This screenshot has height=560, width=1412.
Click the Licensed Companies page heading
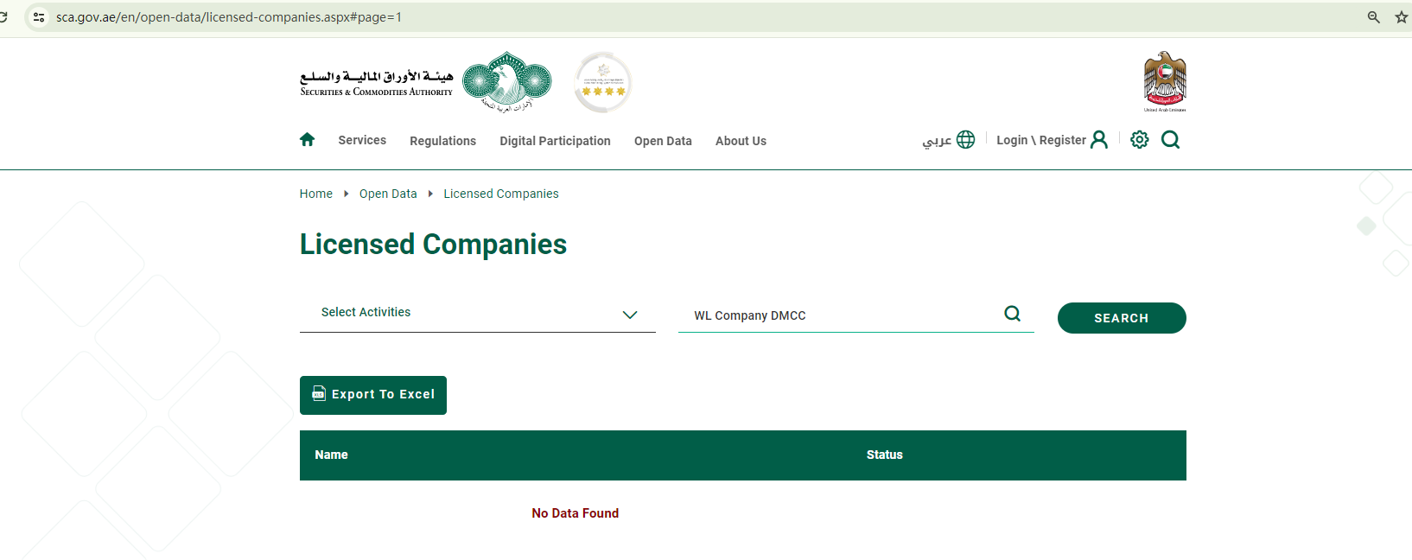pos(433,245)
